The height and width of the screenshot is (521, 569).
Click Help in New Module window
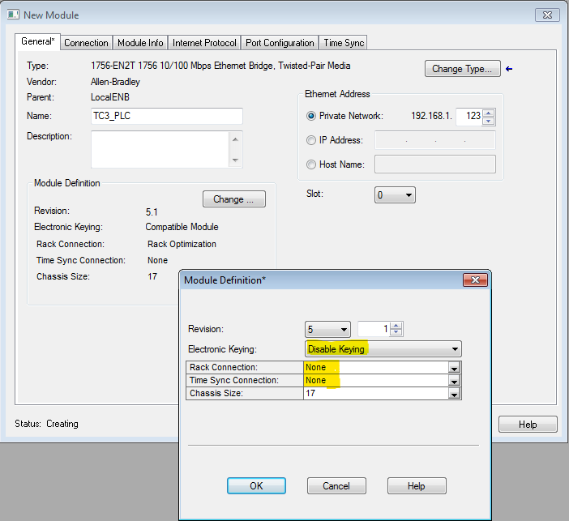coord(528,424)
